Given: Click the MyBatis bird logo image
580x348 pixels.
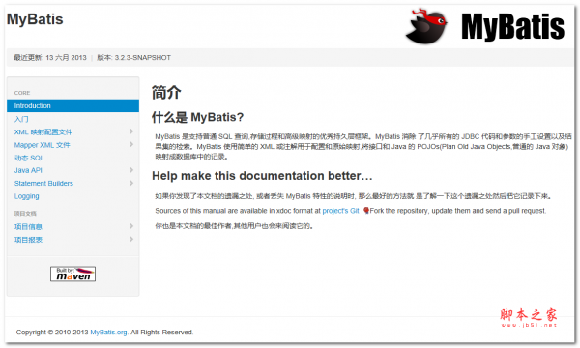Looking at the screenshot, I should coord(426,25).
